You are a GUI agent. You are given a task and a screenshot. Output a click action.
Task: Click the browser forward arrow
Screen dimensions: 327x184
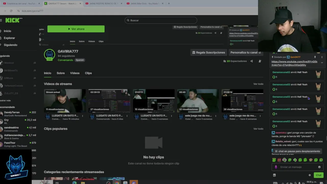click(x=5, y=11)
